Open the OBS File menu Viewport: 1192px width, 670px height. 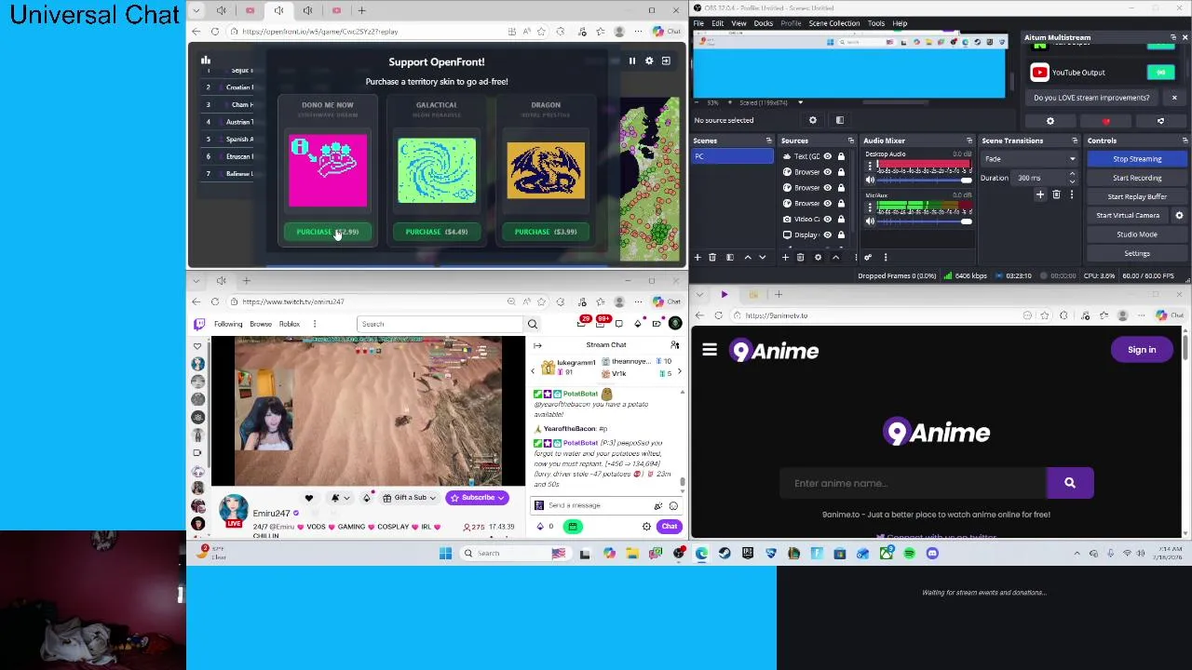[x=698, y=23]
